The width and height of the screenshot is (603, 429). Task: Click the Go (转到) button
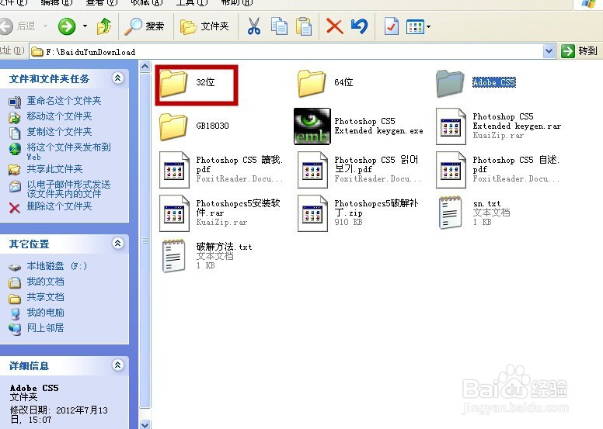tap(579, 51)
